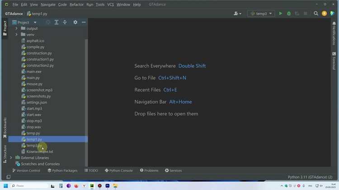Click GTAdance breadcrumb in navigation bar
The height and width of the screenshot is (190, 339).
pyautogui.click(x=14, y=14)
